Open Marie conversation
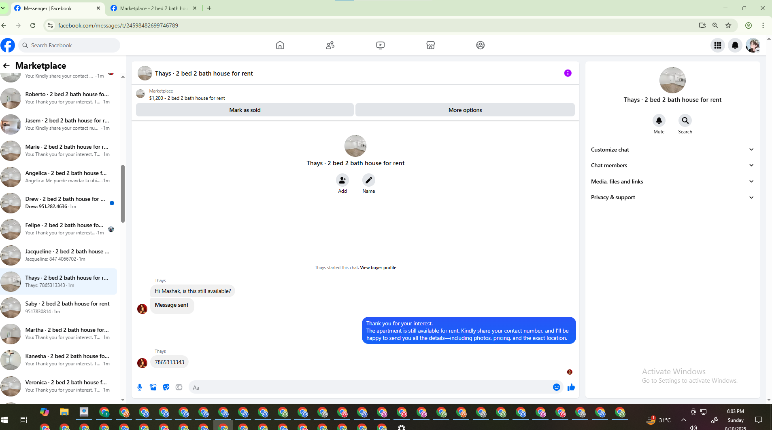The height and width of the screenshot is (430, 772). coord(59,150)
